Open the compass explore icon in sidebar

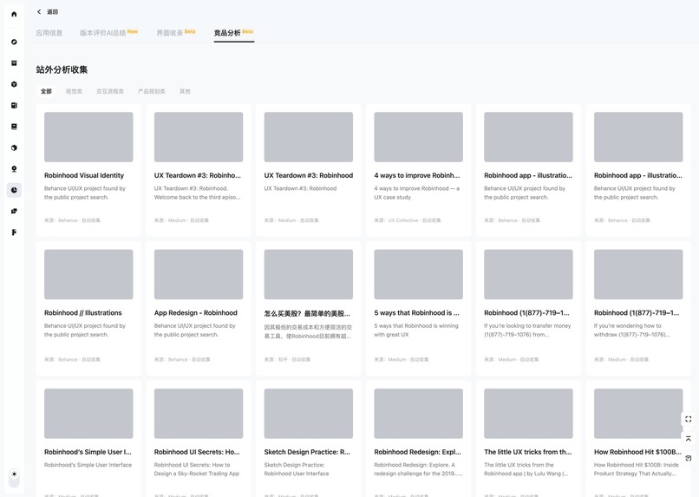point(14,42)
